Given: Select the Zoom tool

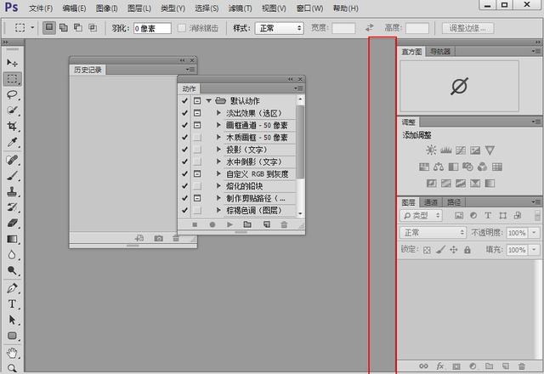Looking at the screenshot, I should pyautogui.click(x=12, y=368).
